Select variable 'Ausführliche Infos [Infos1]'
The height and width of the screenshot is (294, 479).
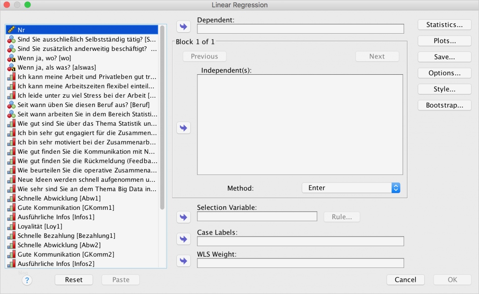82,217
